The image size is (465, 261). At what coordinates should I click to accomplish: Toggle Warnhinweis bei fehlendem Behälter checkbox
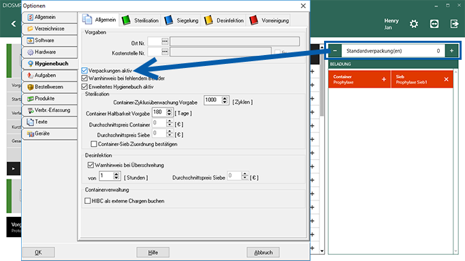[x=84, y=78]
